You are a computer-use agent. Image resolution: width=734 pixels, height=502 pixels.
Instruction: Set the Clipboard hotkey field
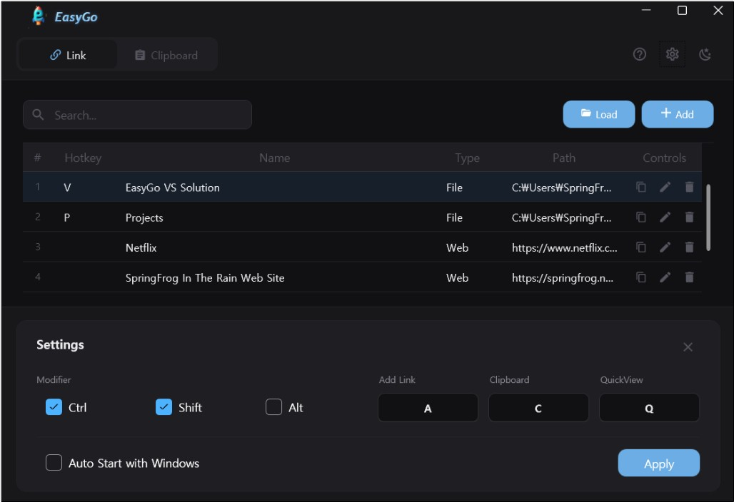[x=538, y=408]
